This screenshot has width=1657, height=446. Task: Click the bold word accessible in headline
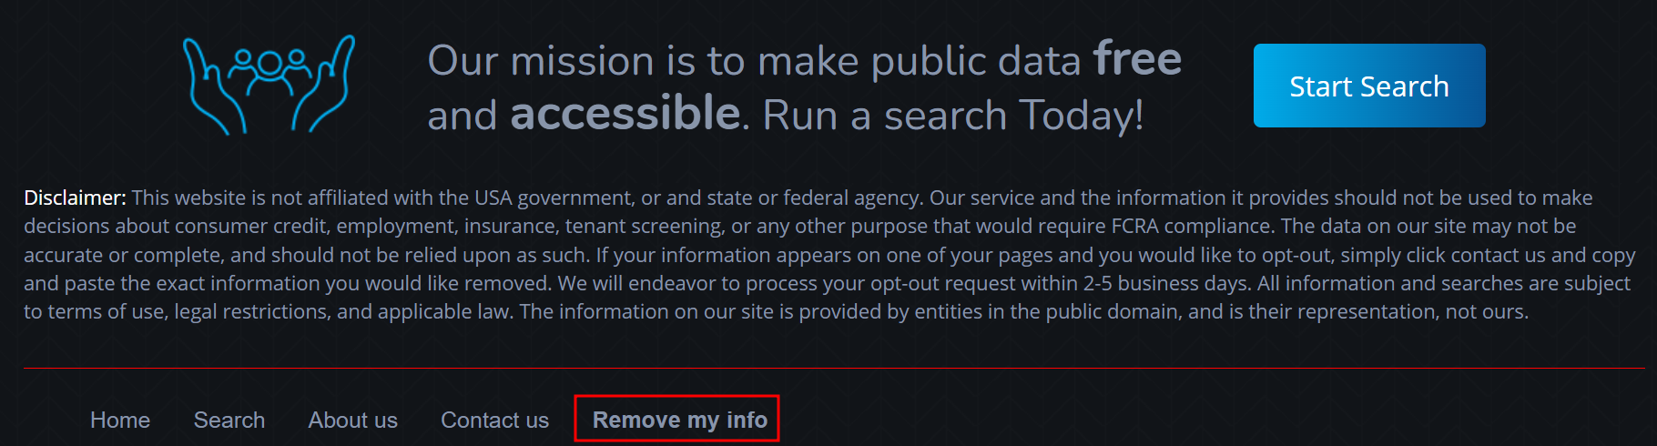[x=625, y=114]
